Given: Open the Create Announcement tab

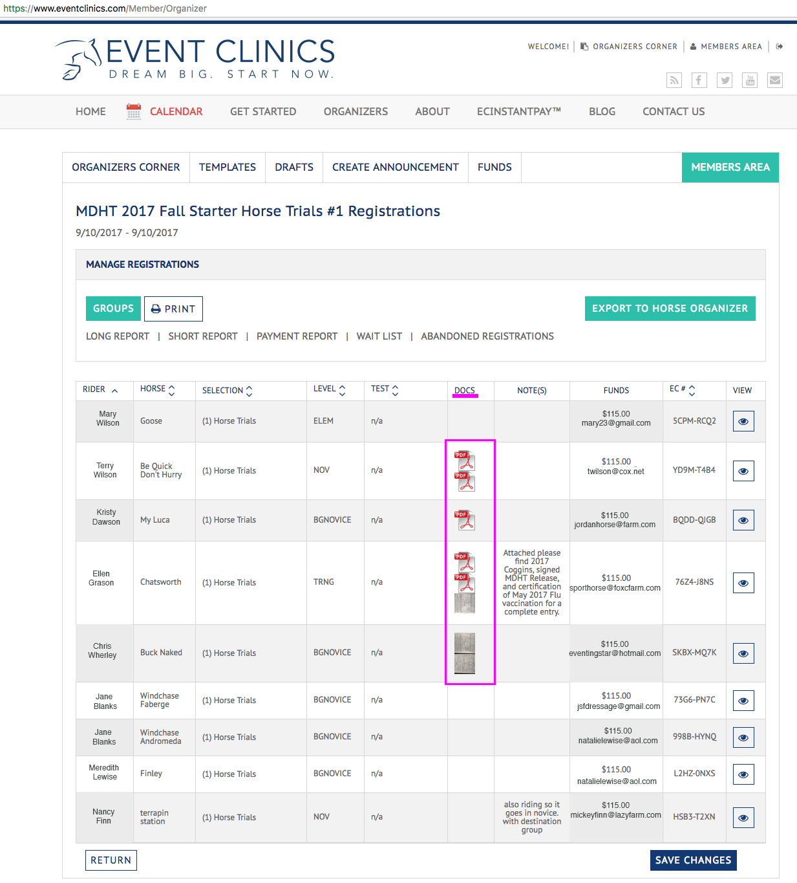Looking at the screenshot, I should coord(396,167).
